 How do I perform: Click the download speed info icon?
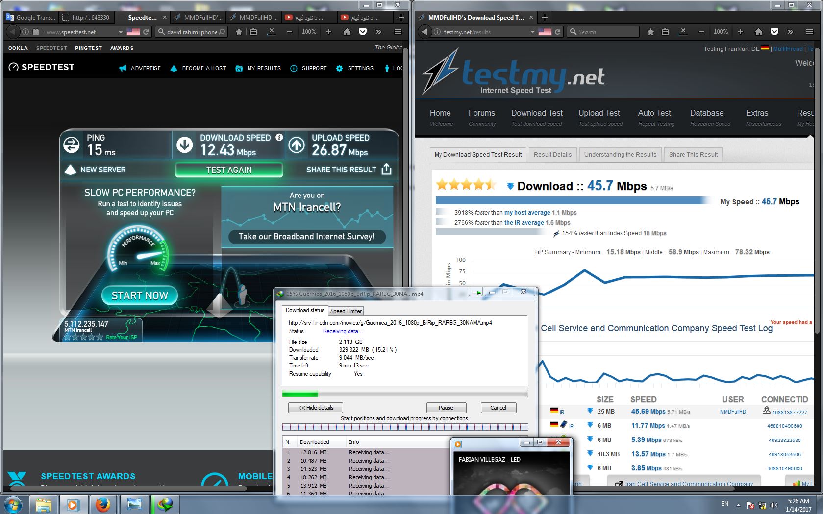coord(279,137)
